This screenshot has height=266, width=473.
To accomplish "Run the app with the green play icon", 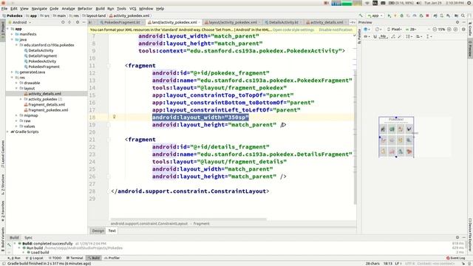I will (x=389, y=16).
